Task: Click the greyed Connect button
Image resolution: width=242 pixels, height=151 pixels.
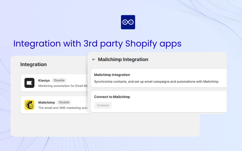Action: point(103,105)
